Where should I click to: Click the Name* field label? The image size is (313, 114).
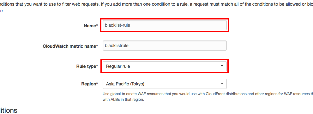pos(91,26)
